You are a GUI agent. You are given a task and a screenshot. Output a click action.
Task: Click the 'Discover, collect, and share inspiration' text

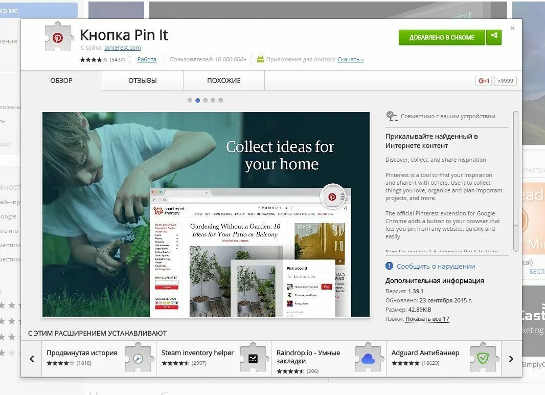[x=436, y=160]
